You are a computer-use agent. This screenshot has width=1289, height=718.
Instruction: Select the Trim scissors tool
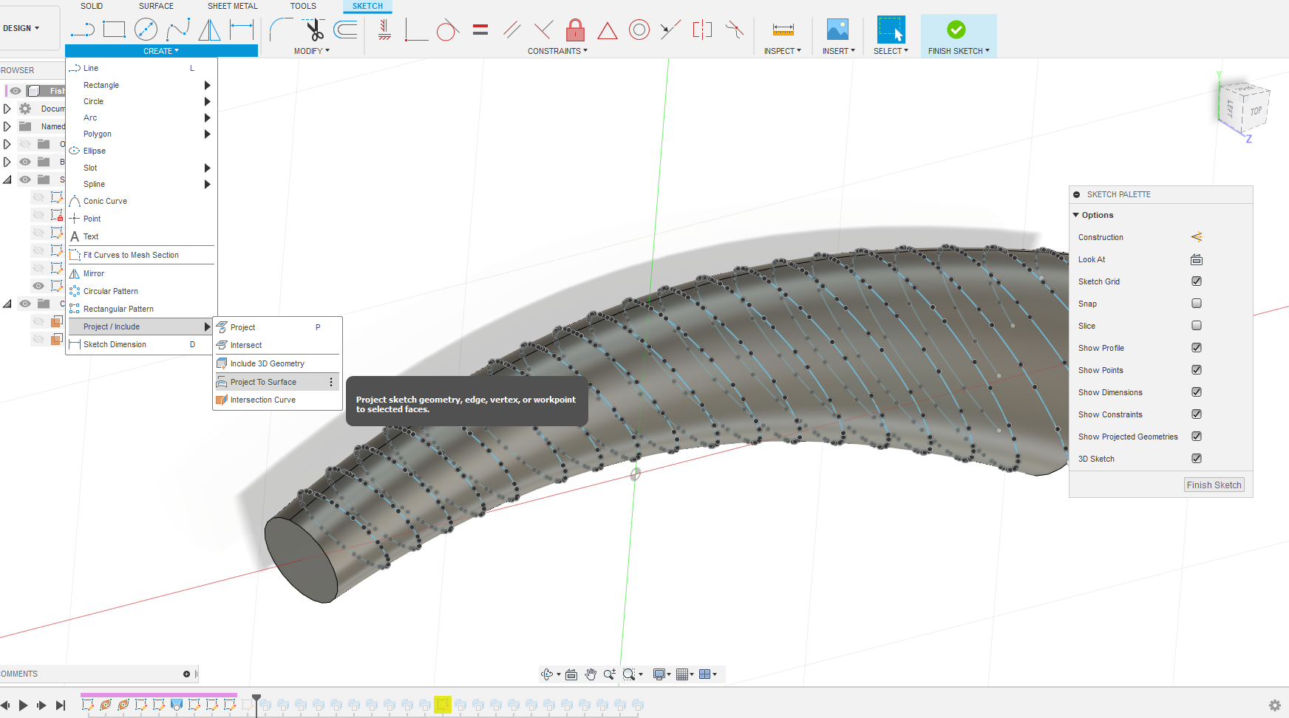coord(314,30)
